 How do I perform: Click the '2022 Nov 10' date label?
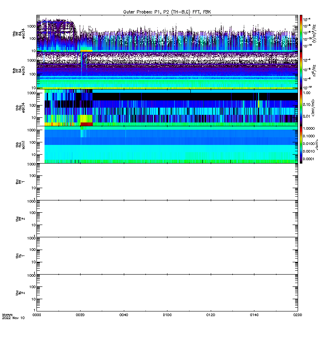tap(14, 318)
